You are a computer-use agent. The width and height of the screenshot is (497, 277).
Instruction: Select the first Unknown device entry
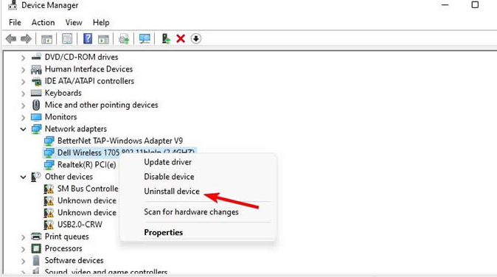point(86,200)
